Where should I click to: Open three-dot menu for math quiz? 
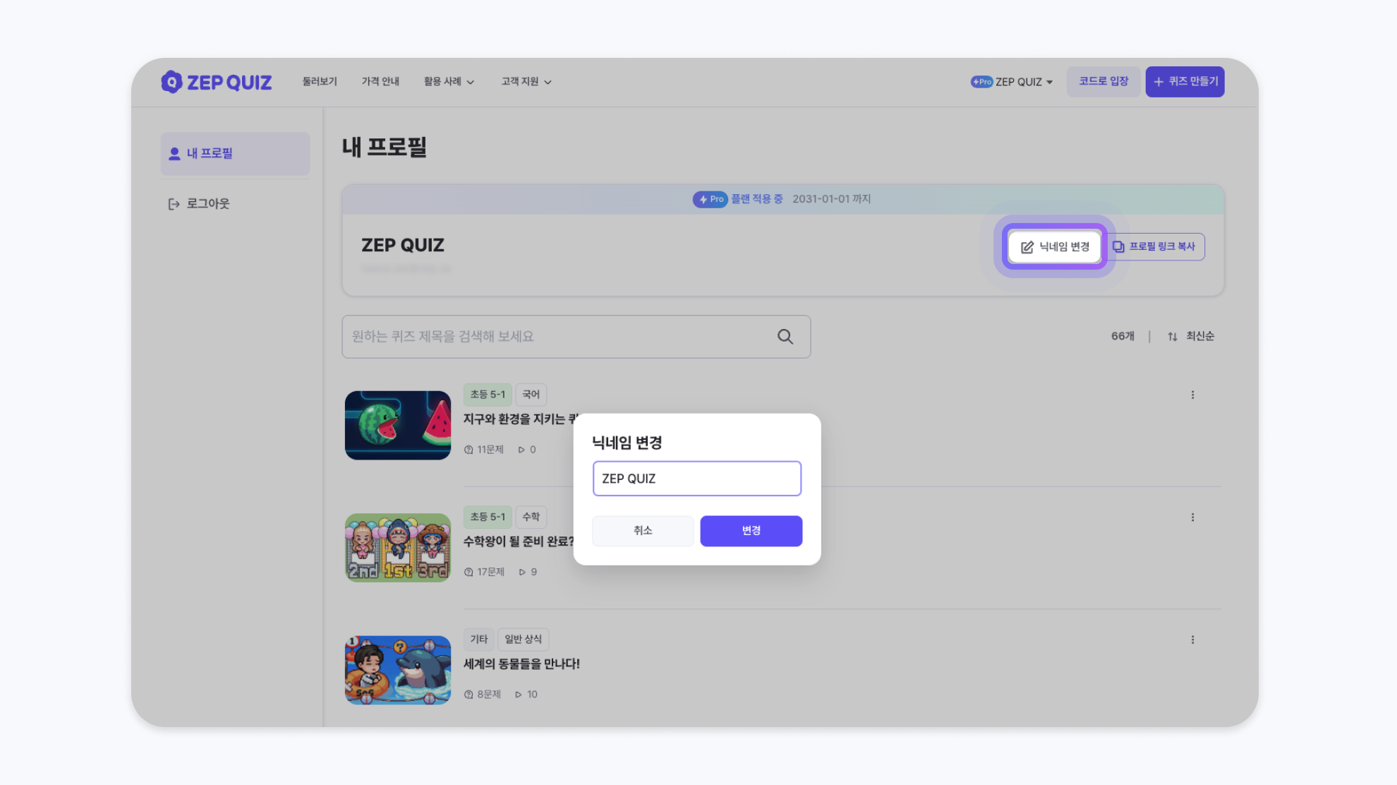1192,517
